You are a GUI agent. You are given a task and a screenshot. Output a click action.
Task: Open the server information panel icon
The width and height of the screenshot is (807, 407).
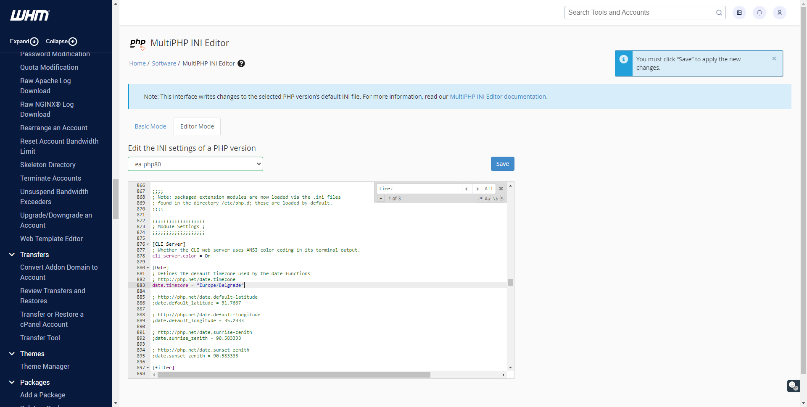tap(739, 13)
